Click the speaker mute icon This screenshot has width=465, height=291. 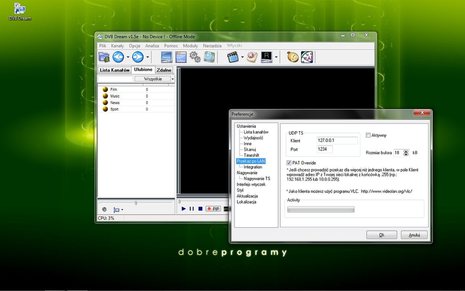(104, 210)
